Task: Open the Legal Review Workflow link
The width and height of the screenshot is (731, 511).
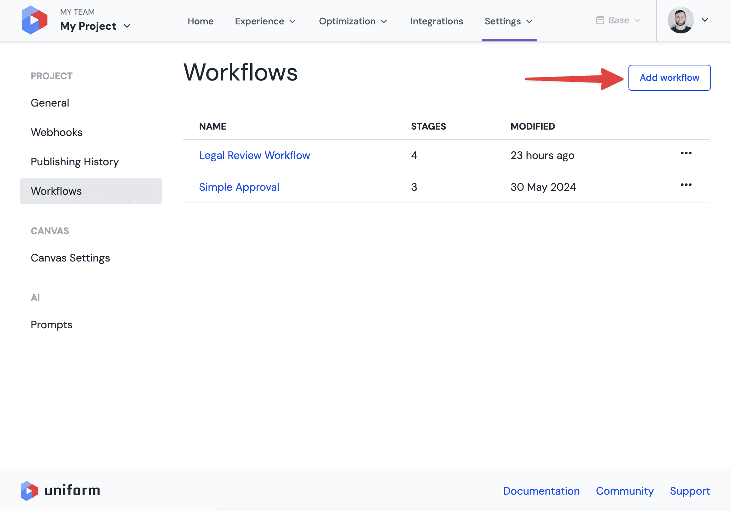Action: [254, 155]
